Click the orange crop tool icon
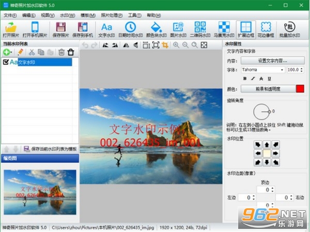Screen dimensions: 310x232 (x=165, y=45)
